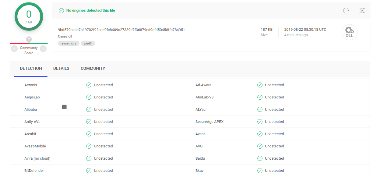373x173 pixels.
Task: Vote harmless with the check community icon
Action: 43,49
